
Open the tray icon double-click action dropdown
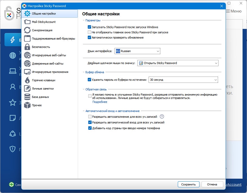(x=178, y=63)
